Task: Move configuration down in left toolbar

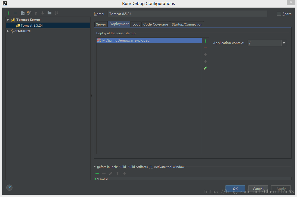Action: tap(43, 13)
